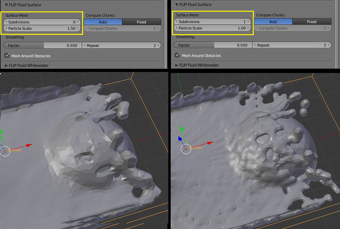340x229 pixels.
Task: Decrease right Subdivisions with left arrow
Action: coord(176,22)
